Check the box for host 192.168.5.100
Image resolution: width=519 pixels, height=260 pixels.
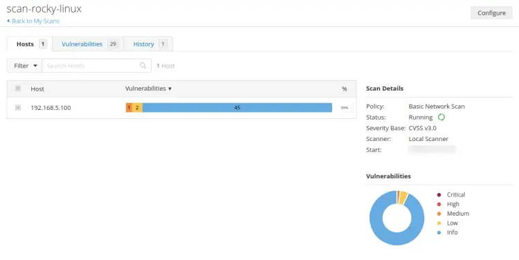pos(18,107)
